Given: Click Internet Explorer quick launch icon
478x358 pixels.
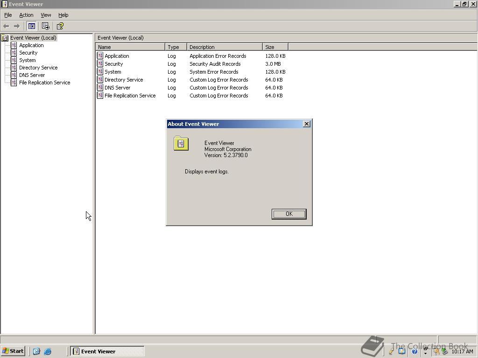Looking at the screenshot, I should [48, 351].
